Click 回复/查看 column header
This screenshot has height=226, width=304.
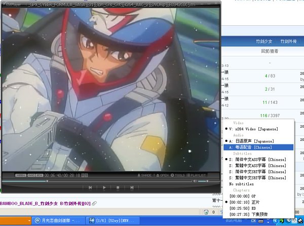pos(270,51)
